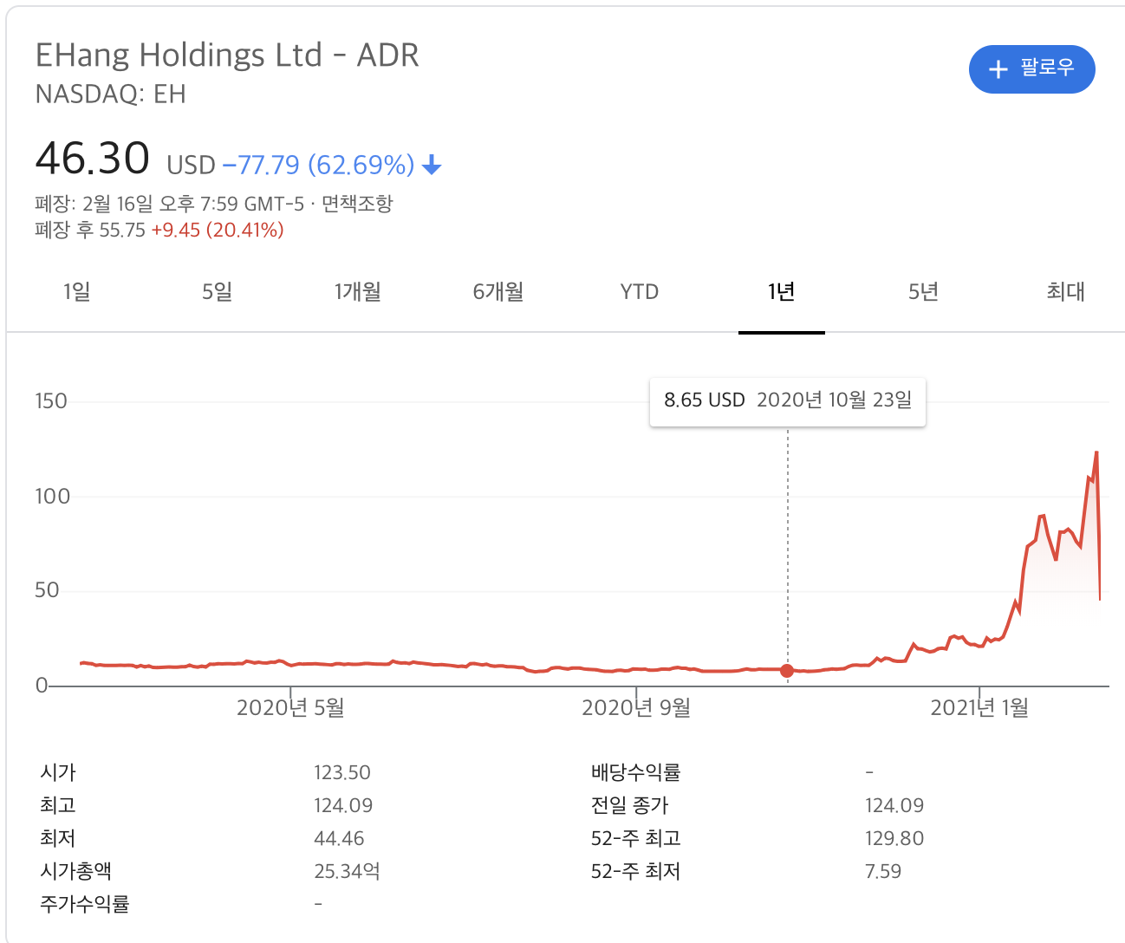The height and width of the screenshot is (943, 1125).
Task: Click the NASDAQ: EH ticker text
Action: [x=110, y=94]
